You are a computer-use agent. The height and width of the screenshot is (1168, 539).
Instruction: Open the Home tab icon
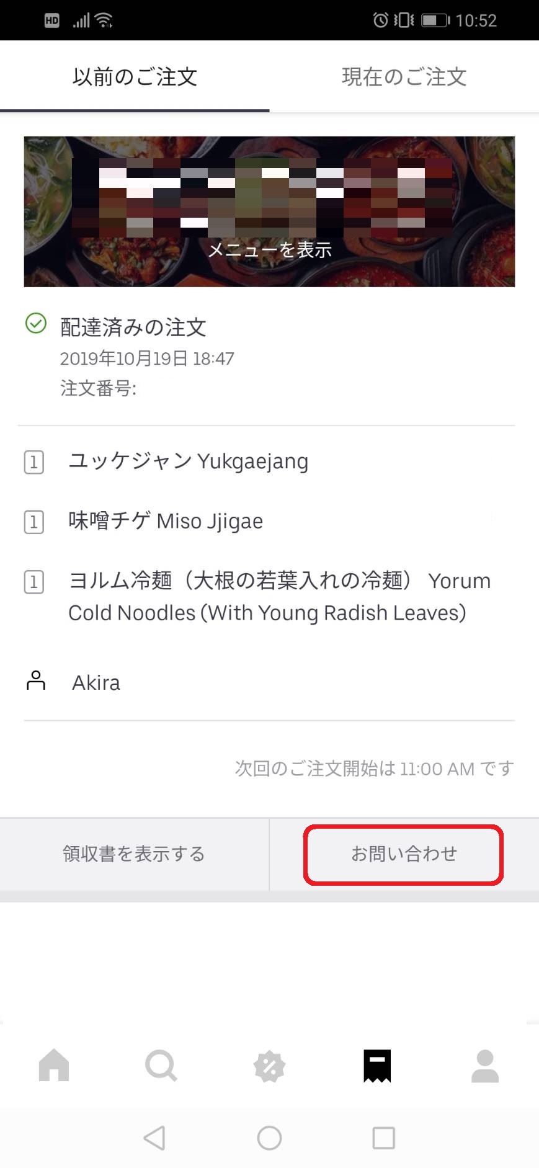click(54, 1066)
